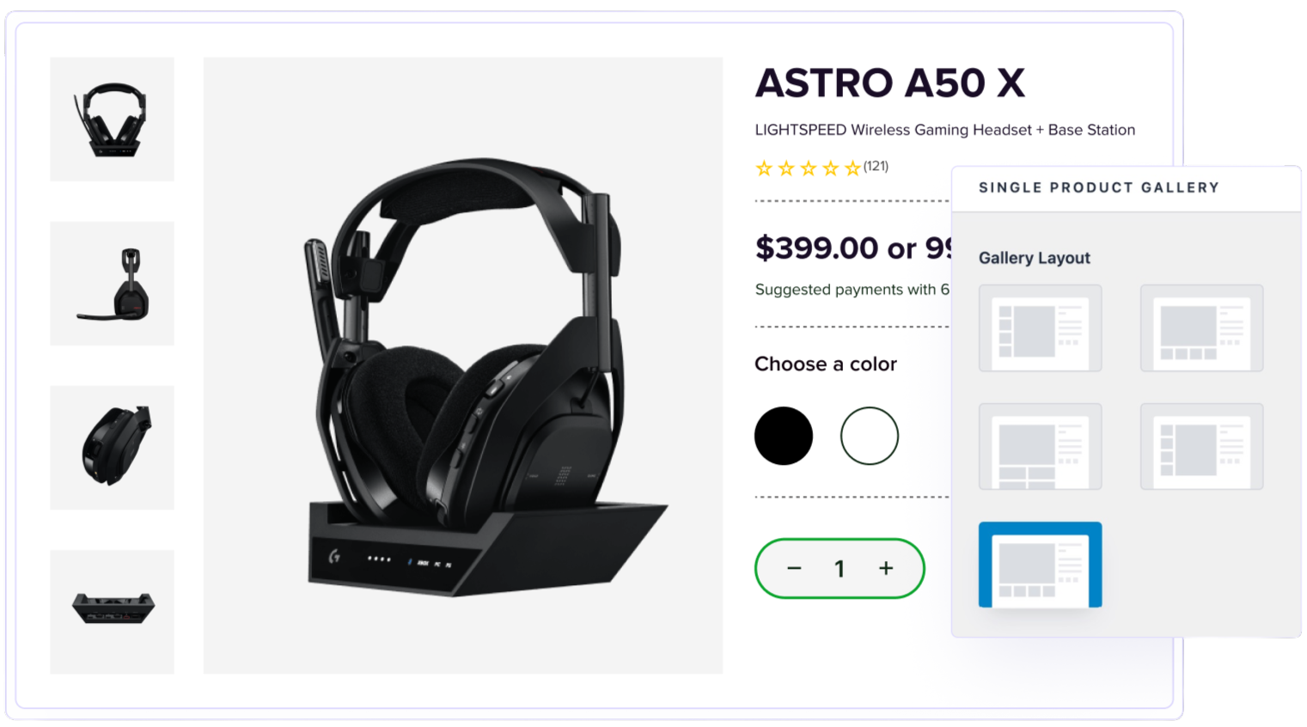View the side-profile headset with mic thumbnail
This screenshot has width=1307, height=727.
[112, 284]
